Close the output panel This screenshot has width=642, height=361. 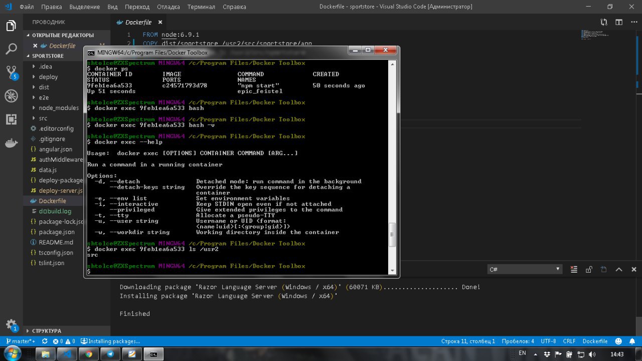coord(634,269)
